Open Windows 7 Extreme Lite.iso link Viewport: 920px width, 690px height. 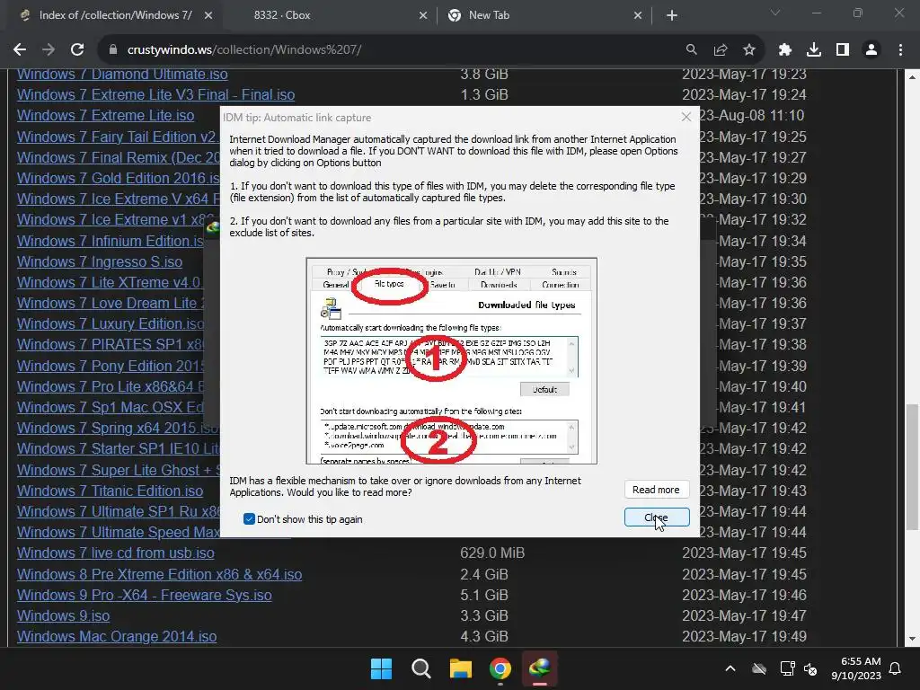tap(106, 115)
